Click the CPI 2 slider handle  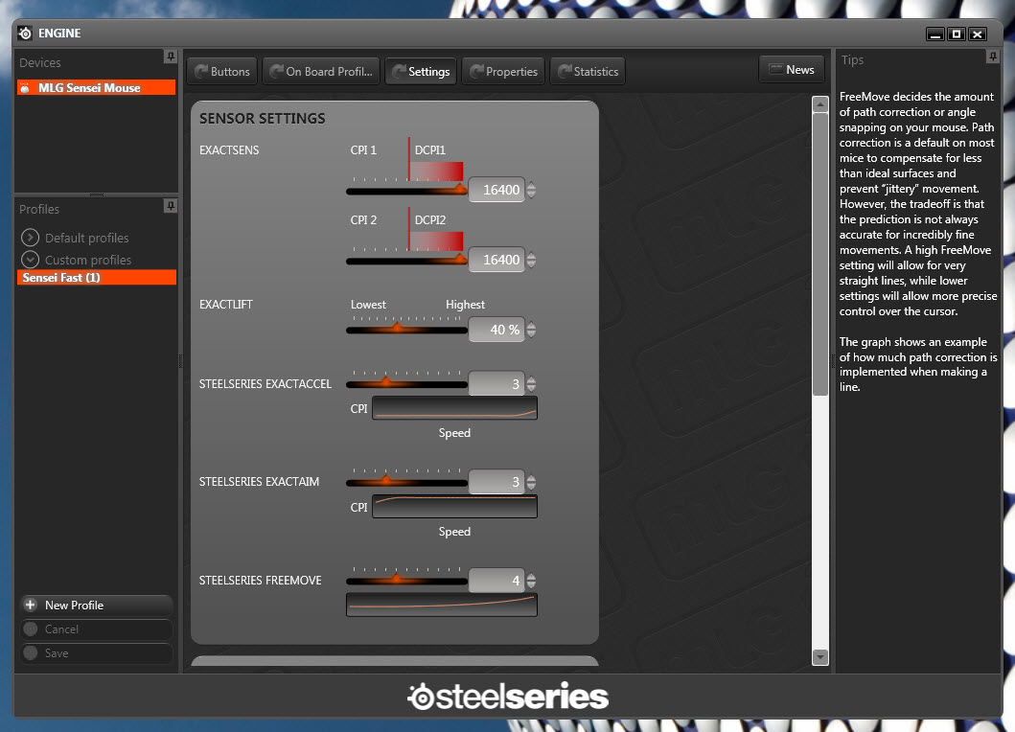point(460,259)
